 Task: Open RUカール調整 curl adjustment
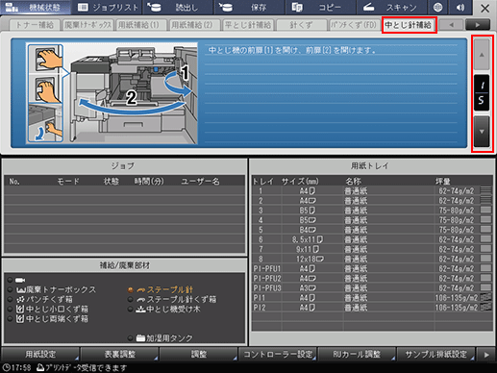click(357, 354)
